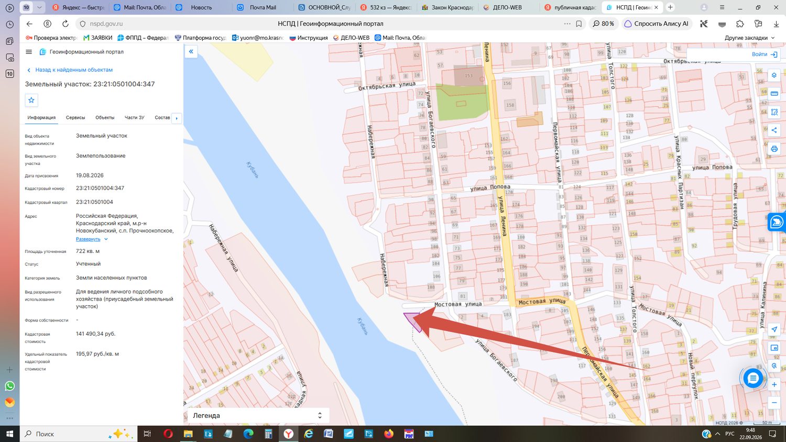The image size is (786, 442).
Task: Zoom in on the map
Action: [x=774, y=384]
